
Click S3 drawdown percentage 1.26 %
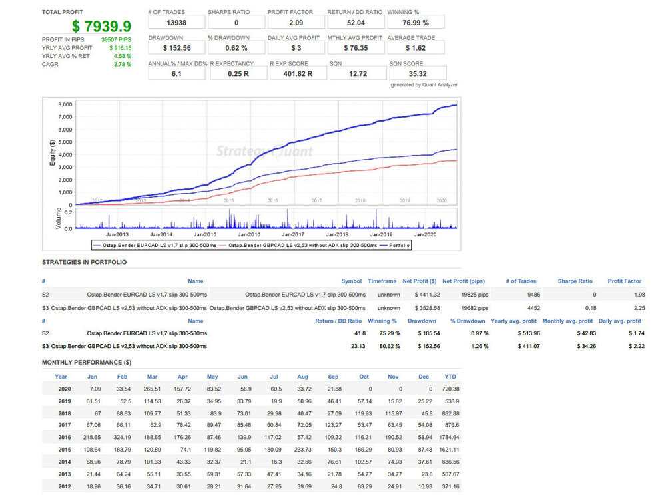point(480,346)
